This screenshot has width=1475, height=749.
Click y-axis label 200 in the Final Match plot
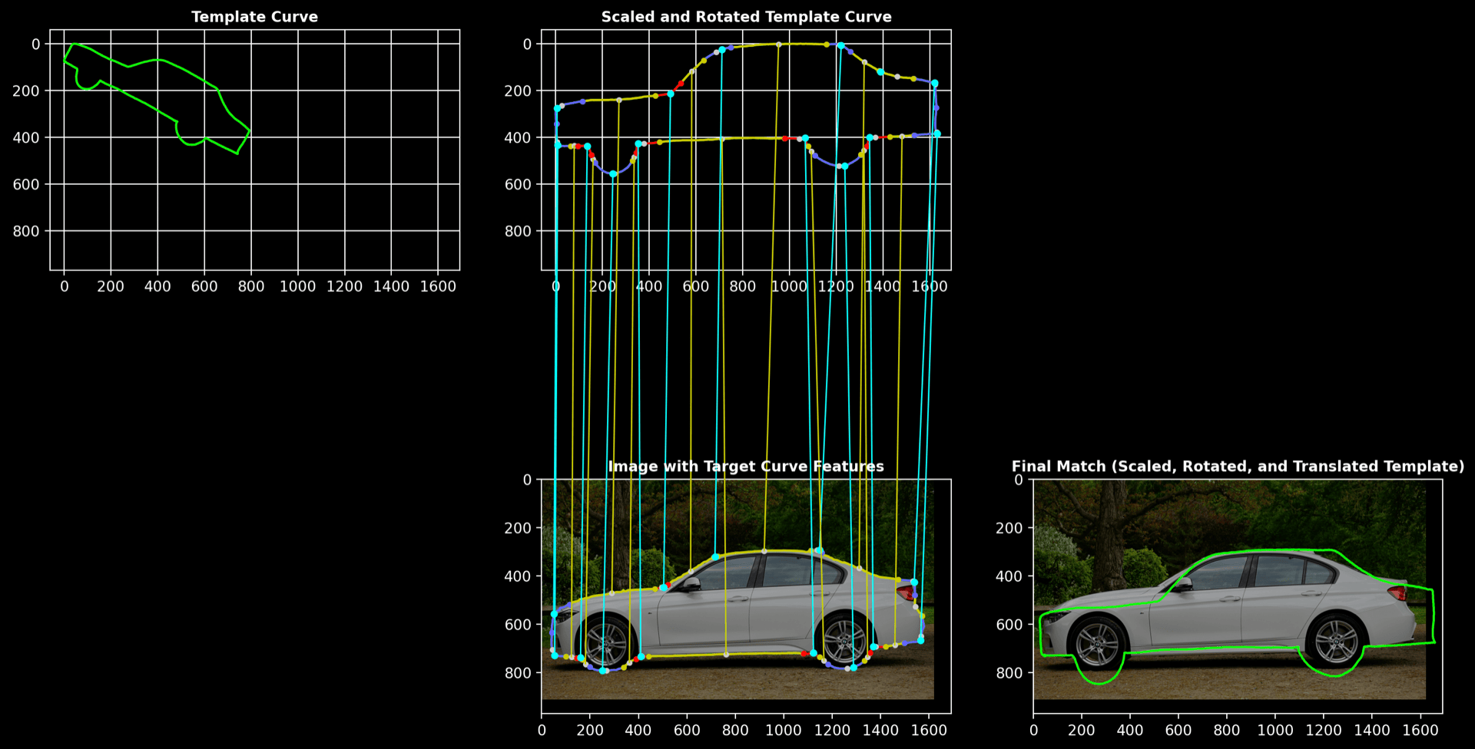click(x=1009, y=528)
